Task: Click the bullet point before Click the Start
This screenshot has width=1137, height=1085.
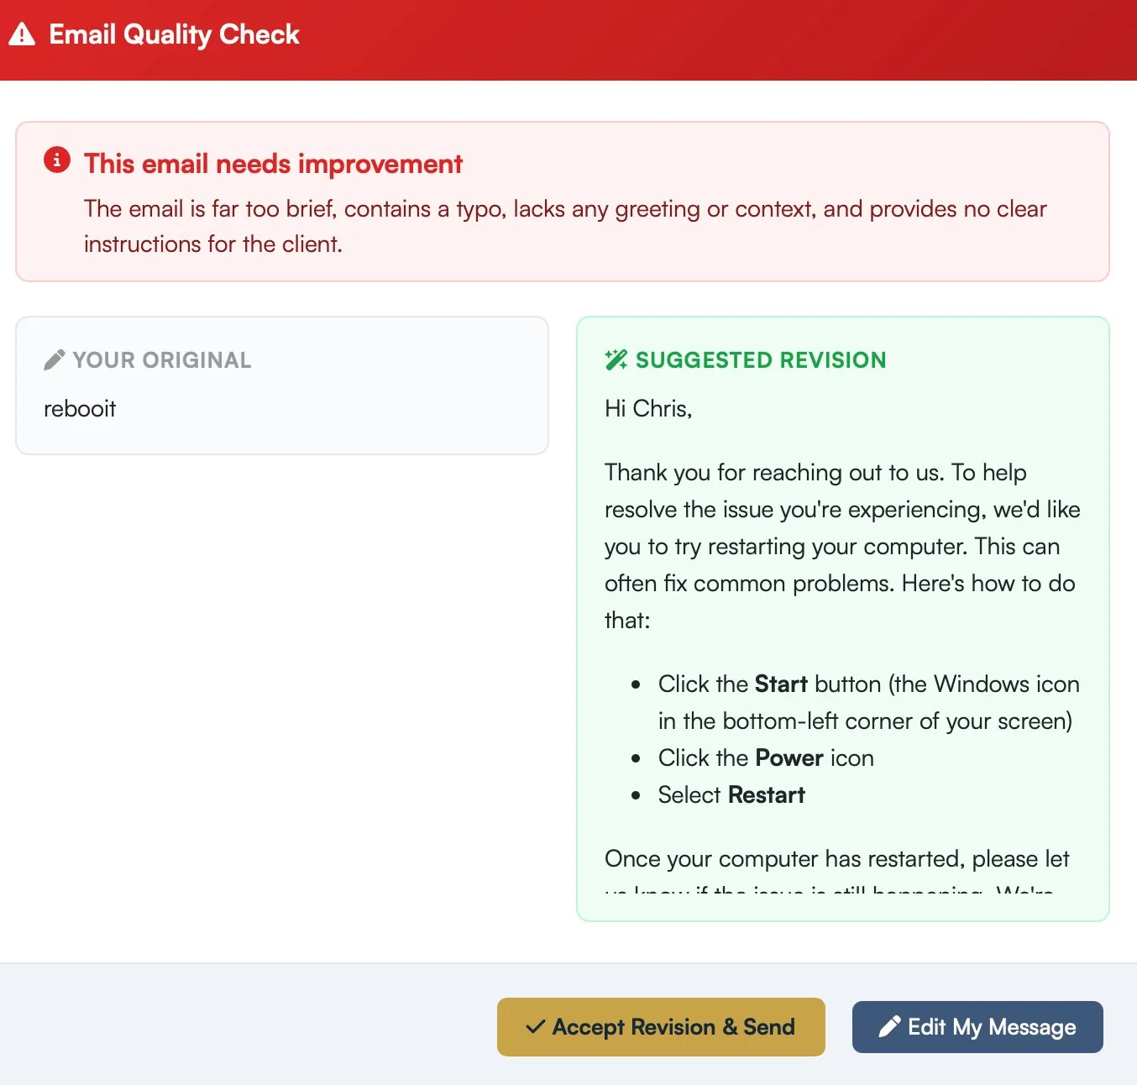Action: coord(636,685)
